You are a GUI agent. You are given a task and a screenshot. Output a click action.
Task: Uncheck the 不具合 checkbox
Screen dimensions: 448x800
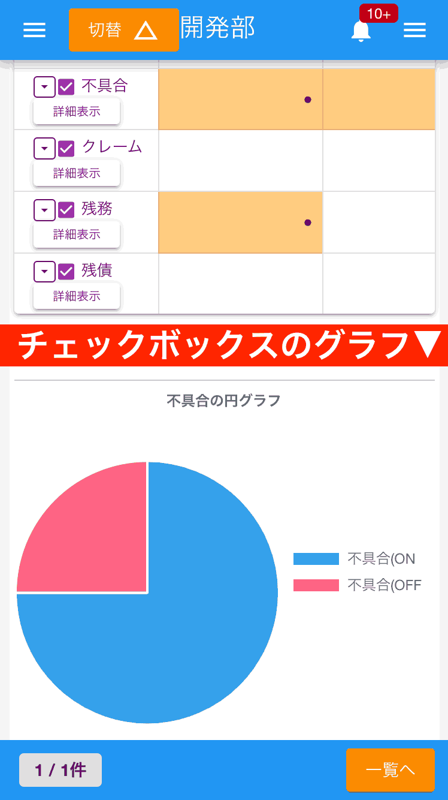pyautogui.click(x=68, y=86)
